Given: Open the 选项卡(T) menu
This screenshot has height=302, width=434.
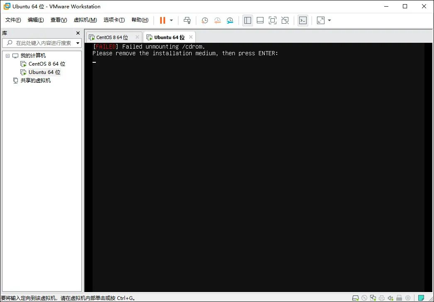Looking at the screenshot, I should (114, 20).
